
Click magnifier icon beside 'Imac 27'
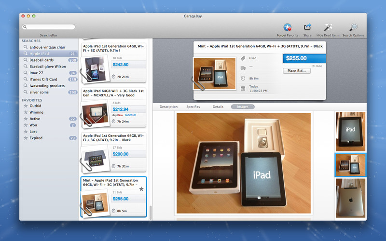pyautogui.click(x=26, y=73)
